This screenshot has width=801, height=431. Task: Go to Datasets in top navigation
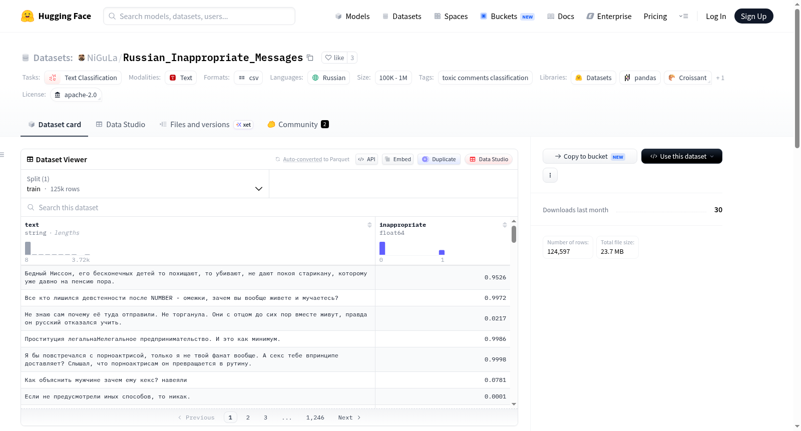coord(402,16)
